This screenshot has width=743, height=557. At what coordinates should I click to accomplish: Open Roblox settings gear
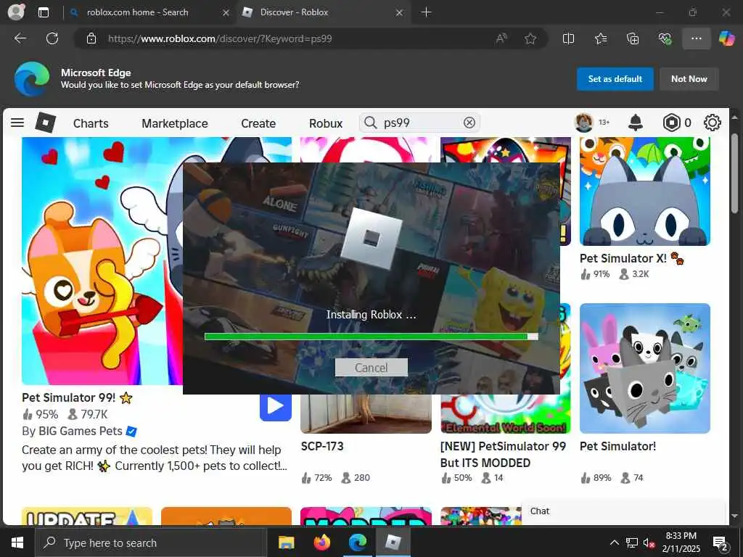pyautogui.click(x=712, y=123)
